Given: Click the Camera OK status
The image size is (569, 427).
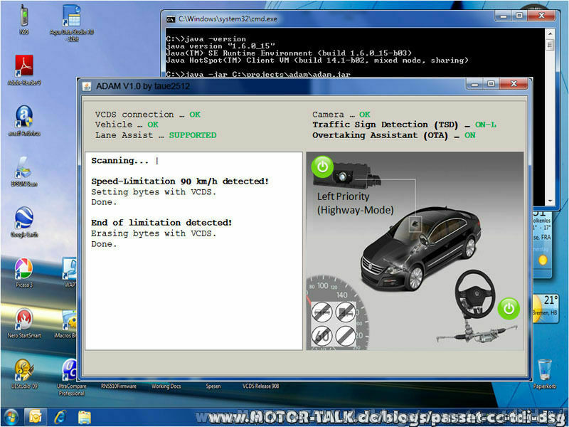Looking at the screenshot, I should [365, 115].
